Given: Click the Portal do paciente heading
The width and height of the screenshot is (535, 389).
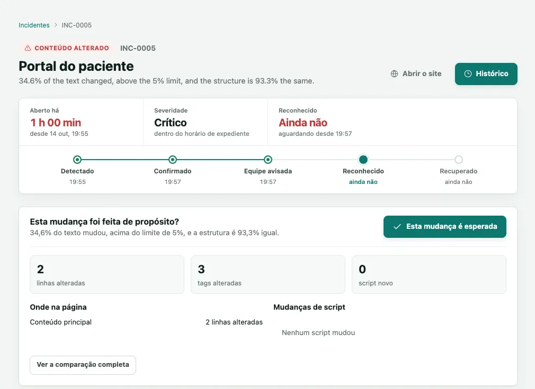Looking at the screenshot, I should tap(76, 66).
